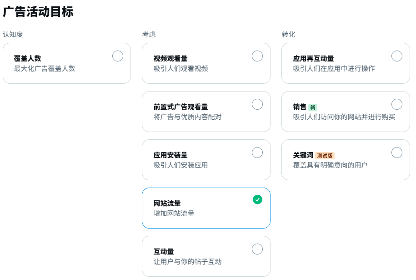
Task: Select the 覆盖人数 radio button
Action: [118, 56]
